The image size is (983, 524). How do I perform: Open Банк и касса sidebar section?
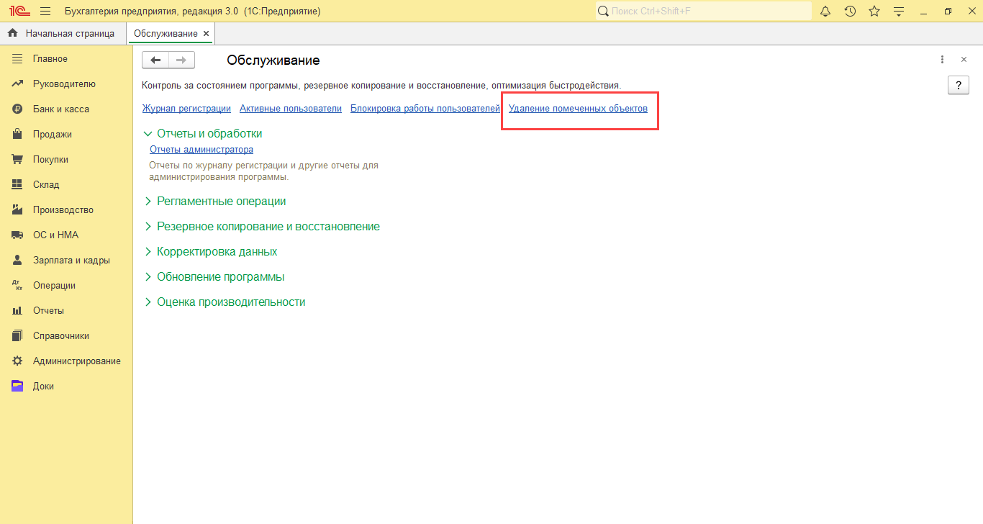(60, 109)
